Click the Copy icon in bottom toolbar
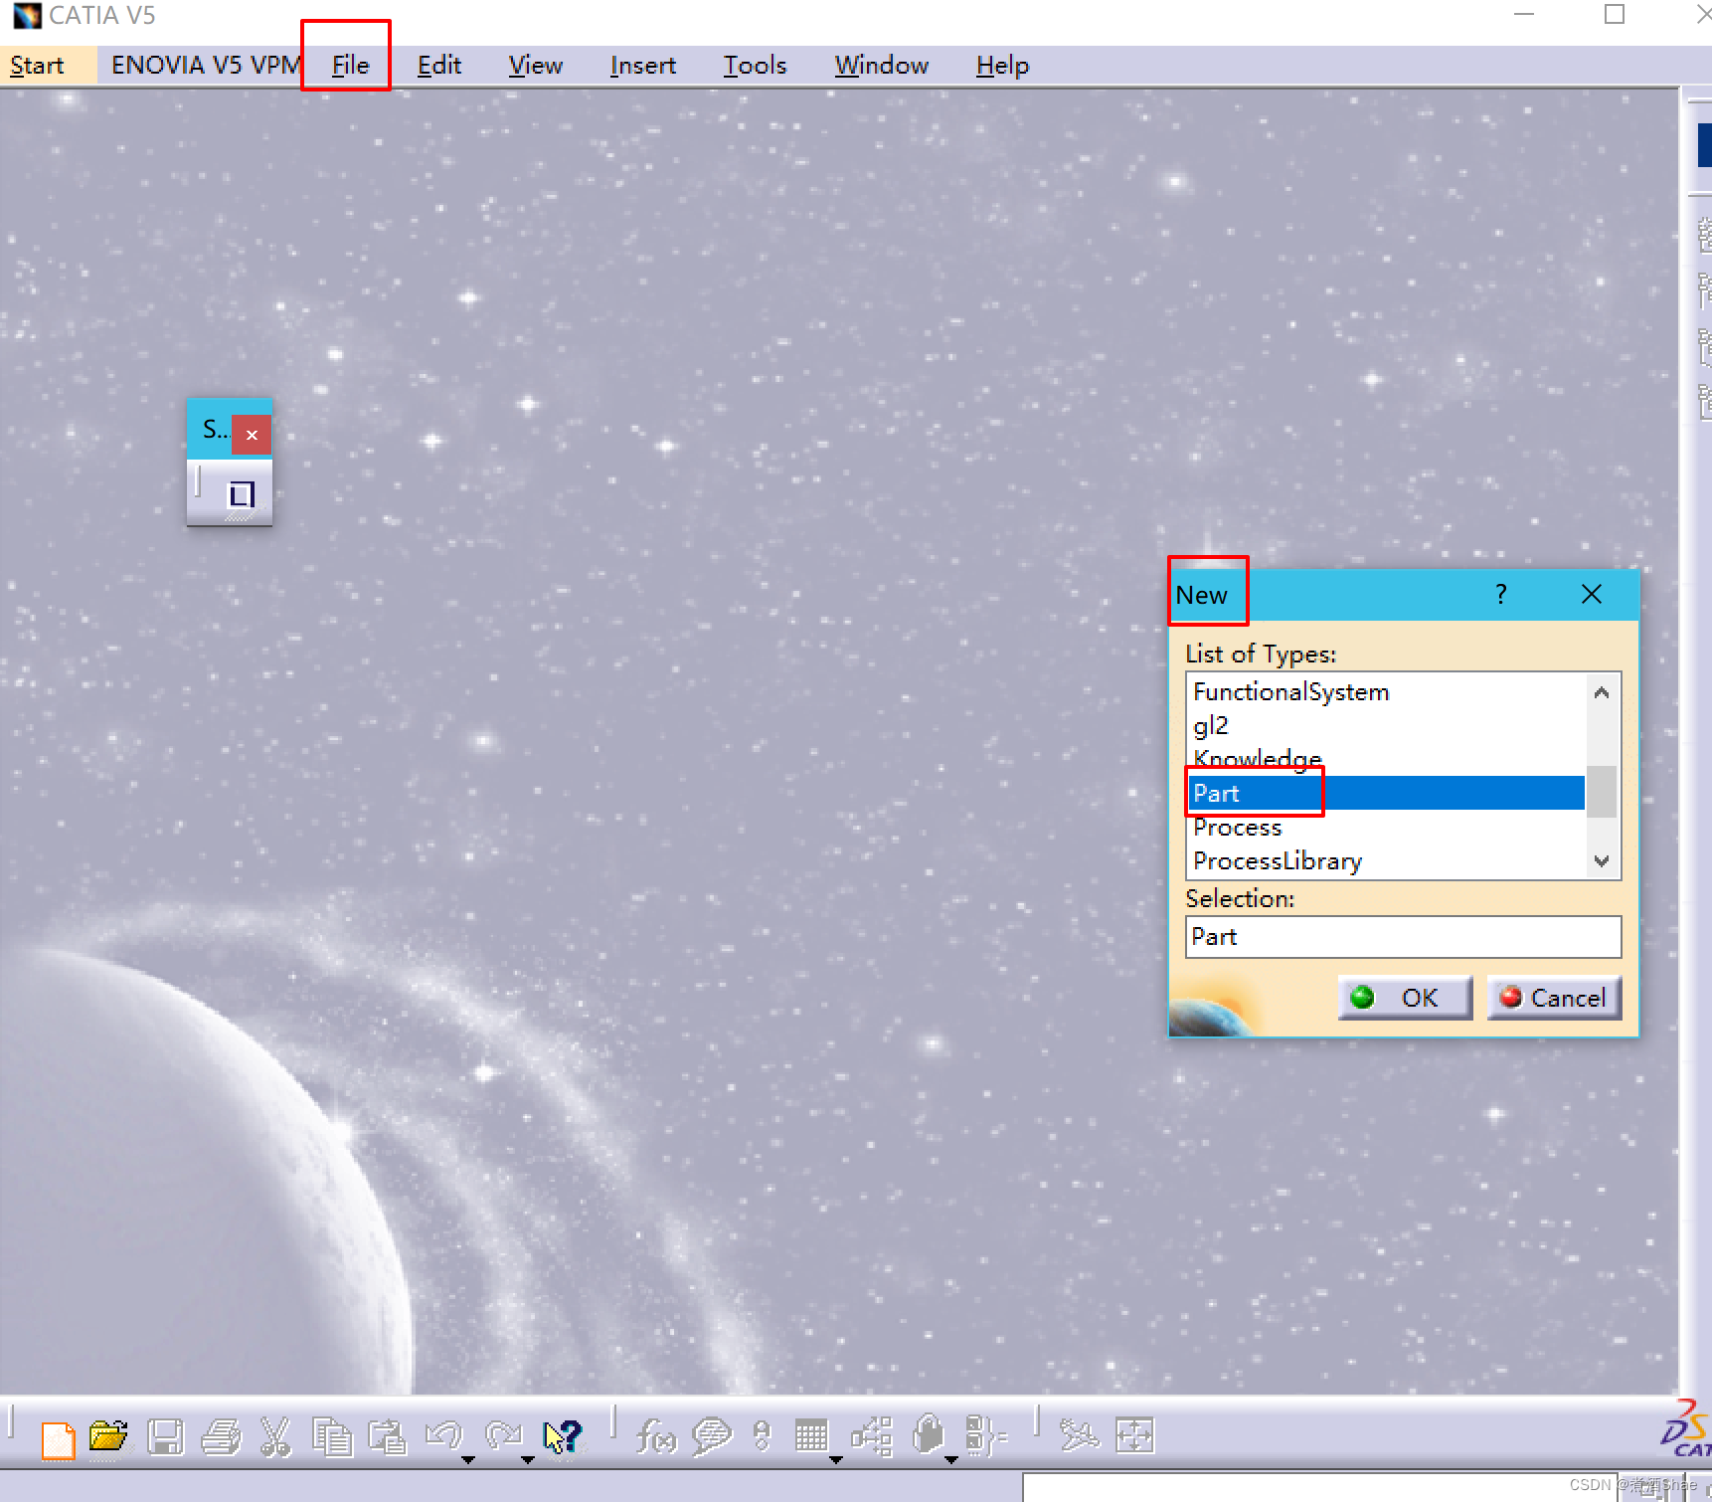 pyautogui.click(x=331, y=1437)
